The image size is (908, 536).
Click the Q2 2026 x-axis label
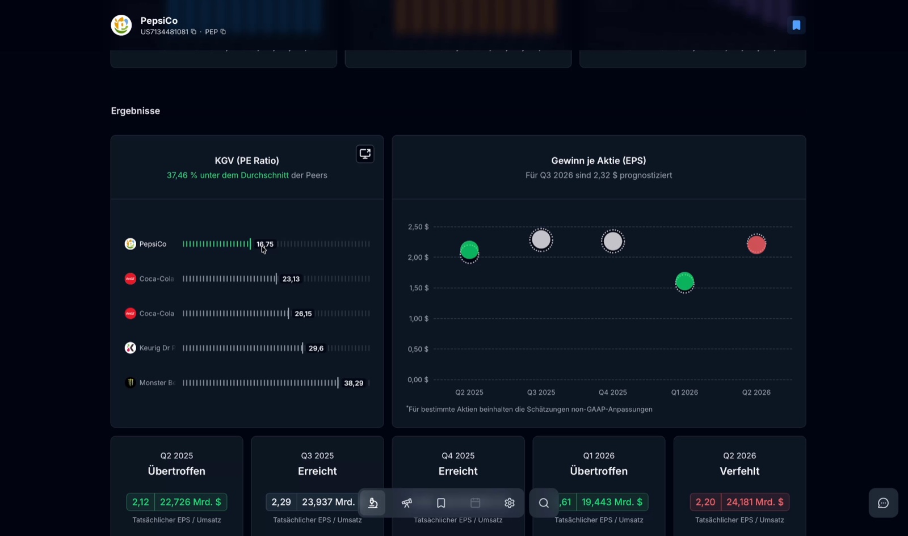click(x=756, y=392)
